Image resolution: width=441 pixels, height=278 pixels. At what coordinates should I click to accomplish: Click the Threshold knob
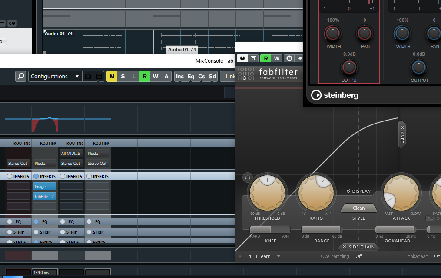[x=267, y=193]
